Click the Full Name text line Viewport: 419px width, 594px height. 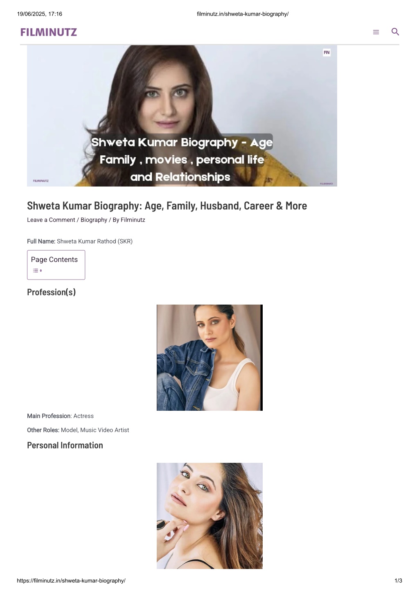80,241
